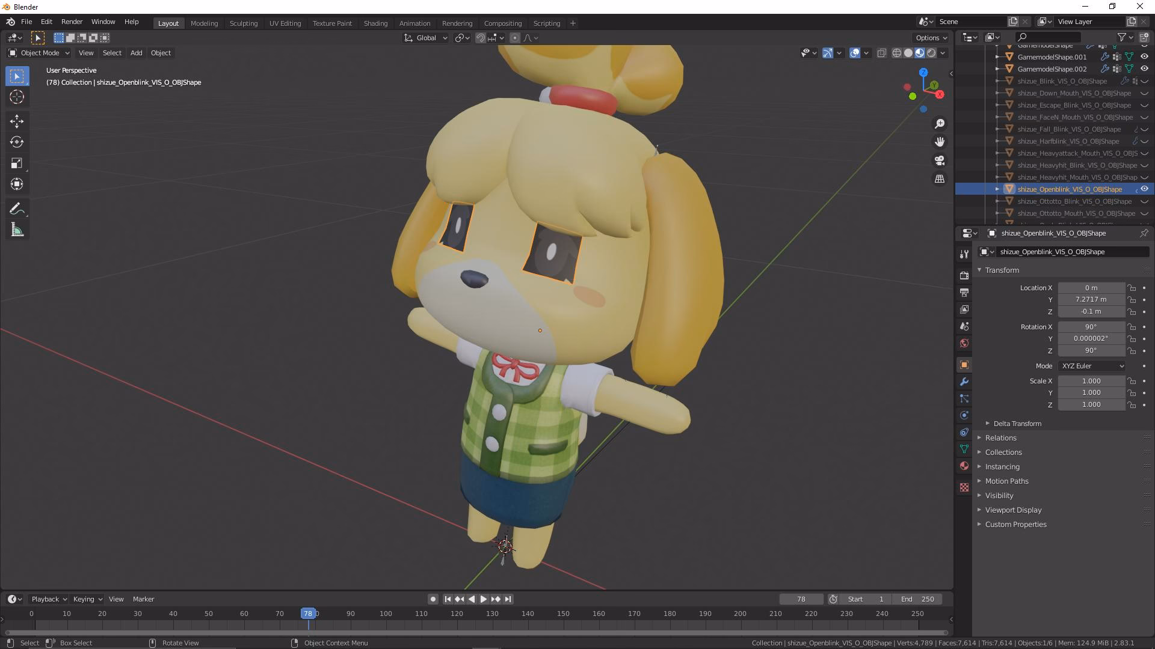Select rendered viewport shading

[931, 53]
